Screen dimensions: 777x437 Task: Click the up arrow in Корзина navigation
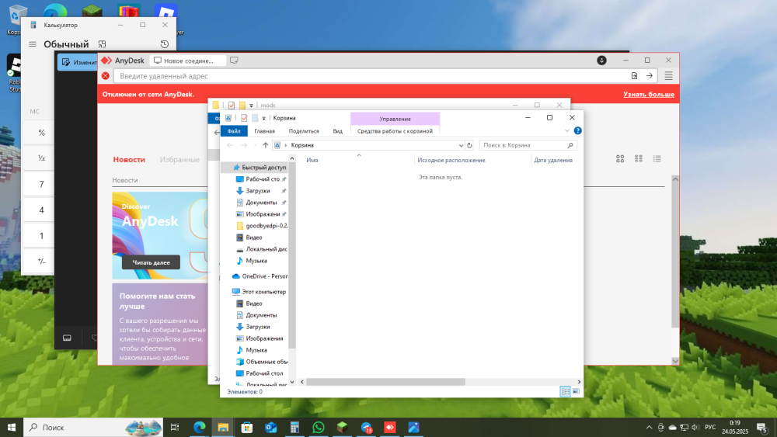(x=265, y=145)
